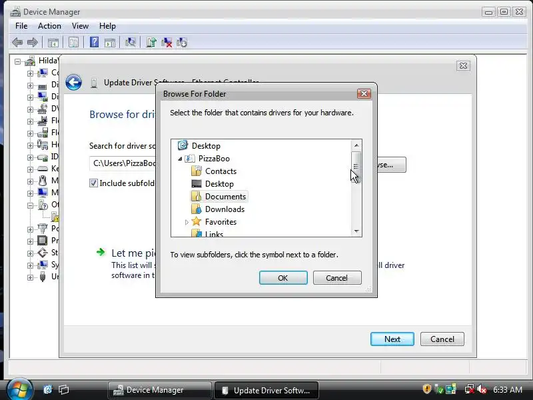Select the Desktop folder under PizzaBoo
The height and width of the screenshot is (400, 533).
coord(219,184)
